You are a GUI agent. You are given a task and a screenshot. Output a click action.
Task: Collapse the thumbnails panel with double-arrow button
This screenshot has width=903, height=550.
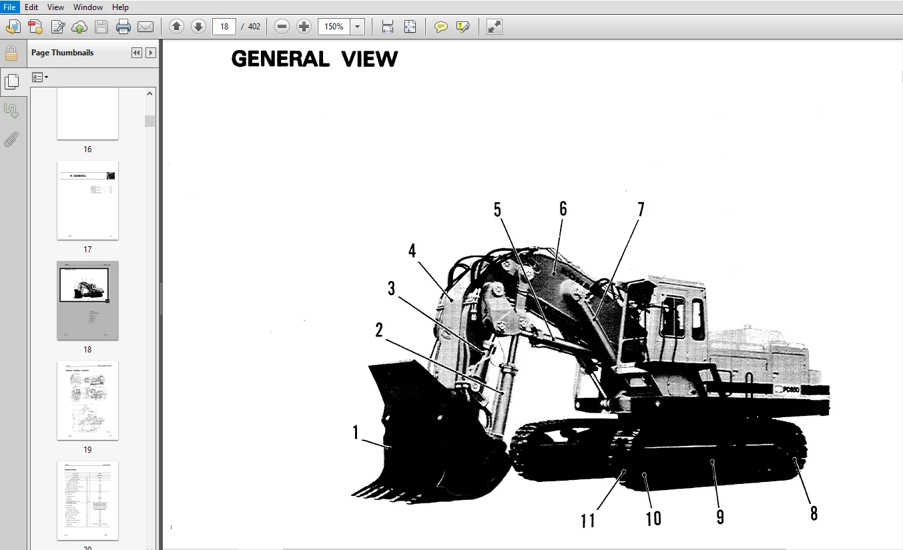click(137, 53)
